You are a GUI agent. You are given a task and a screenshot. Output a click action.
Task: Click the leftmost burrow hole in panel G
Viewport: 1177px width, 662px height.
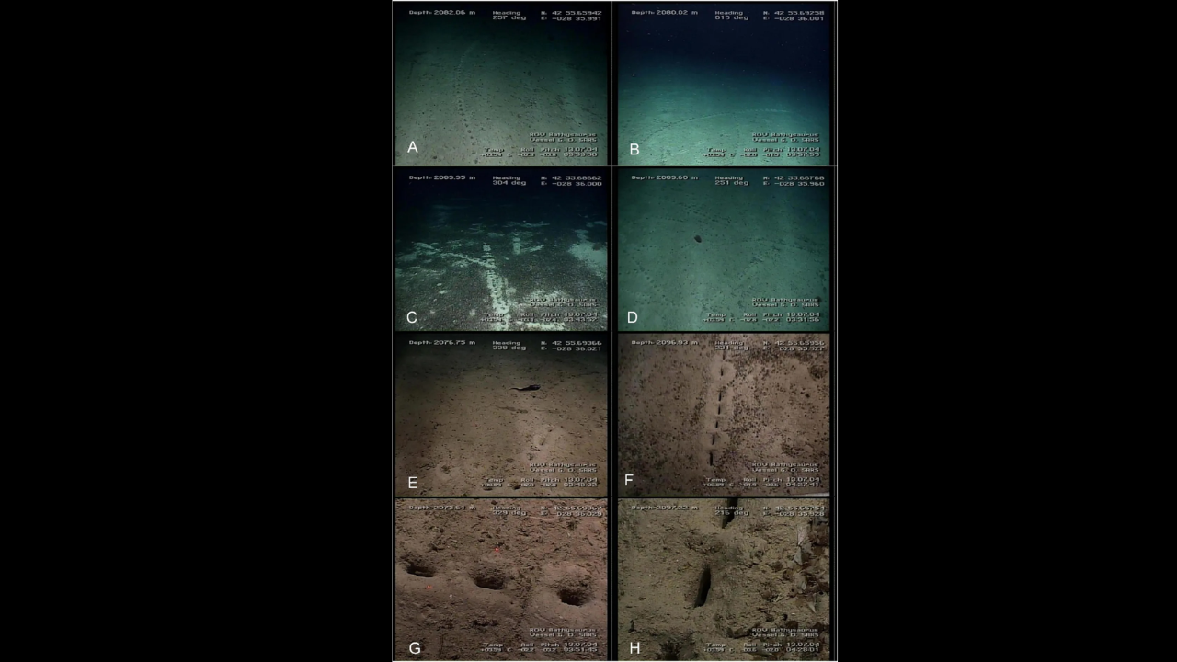coord(420,570)
